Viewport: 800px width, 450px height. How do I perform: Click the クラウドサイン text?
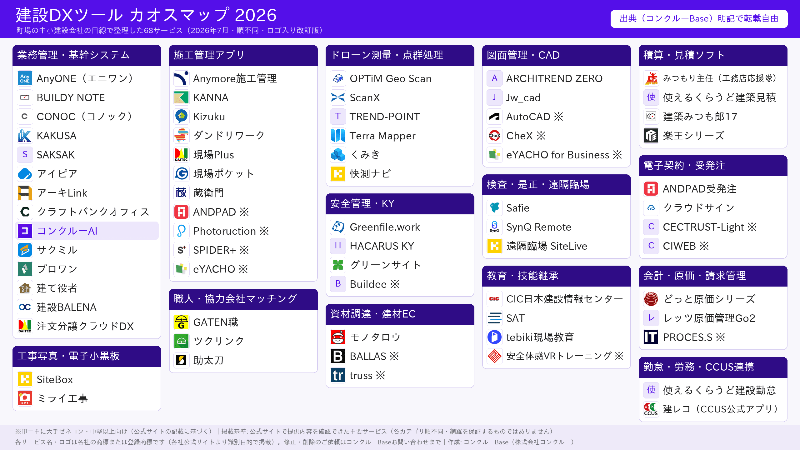coord(699,208)
